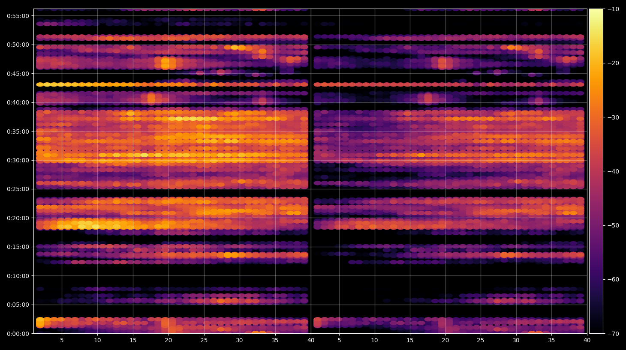Click the 0:25:00 y-axis label

18,189
